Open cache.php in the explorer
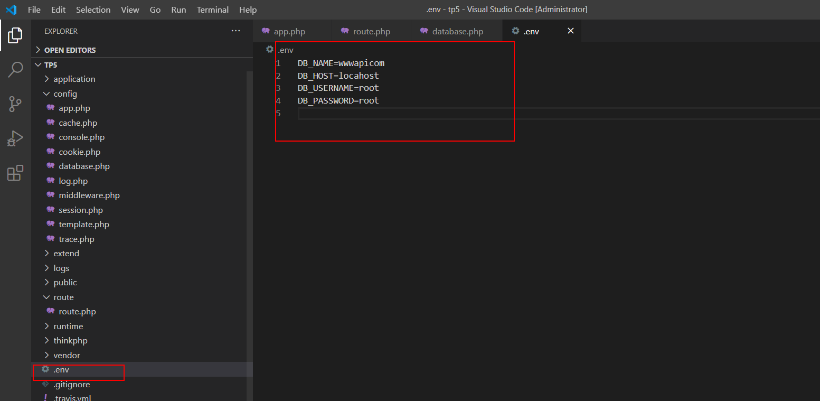Viewport: 820px width, 401px height. point(139,123)
